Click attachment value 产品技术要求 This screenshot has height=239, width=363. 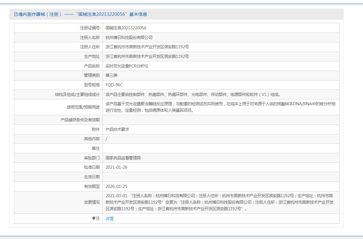[x=117, y=130]
